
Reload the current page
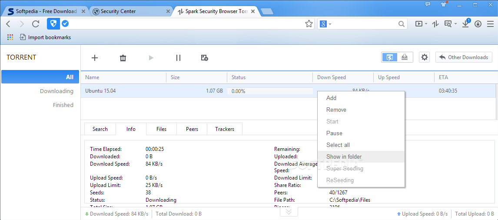(36, 24)
